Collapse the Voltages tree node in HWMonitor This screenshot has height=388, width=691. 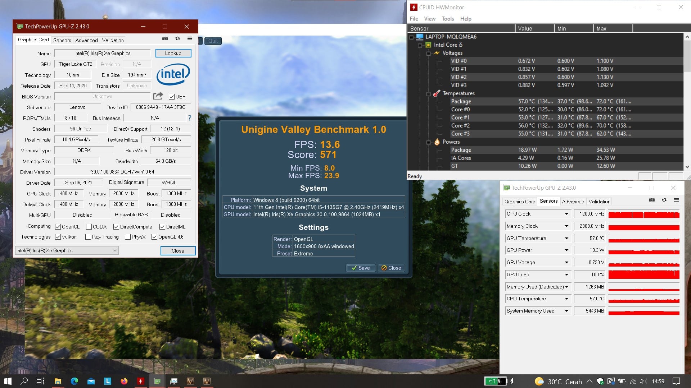[x=428, y=53]
